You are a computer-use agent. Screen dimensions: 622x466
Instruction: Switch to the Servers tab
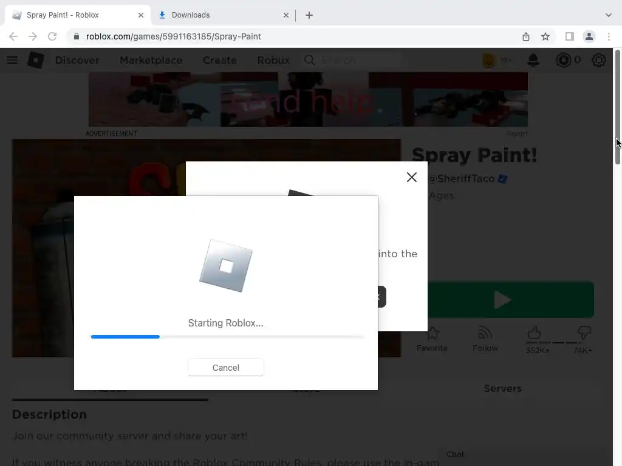pyautogui.click(x=502, y=388)
